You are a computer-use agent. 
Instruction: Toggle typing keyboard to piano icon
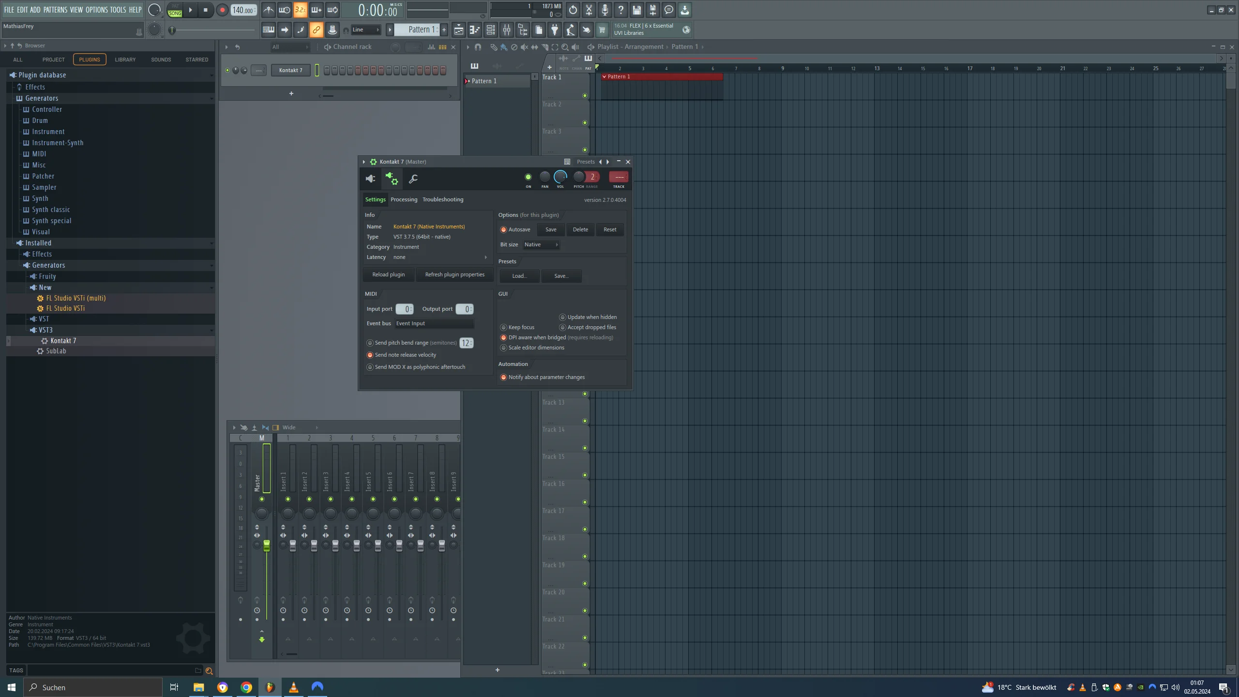click(268, 30)
